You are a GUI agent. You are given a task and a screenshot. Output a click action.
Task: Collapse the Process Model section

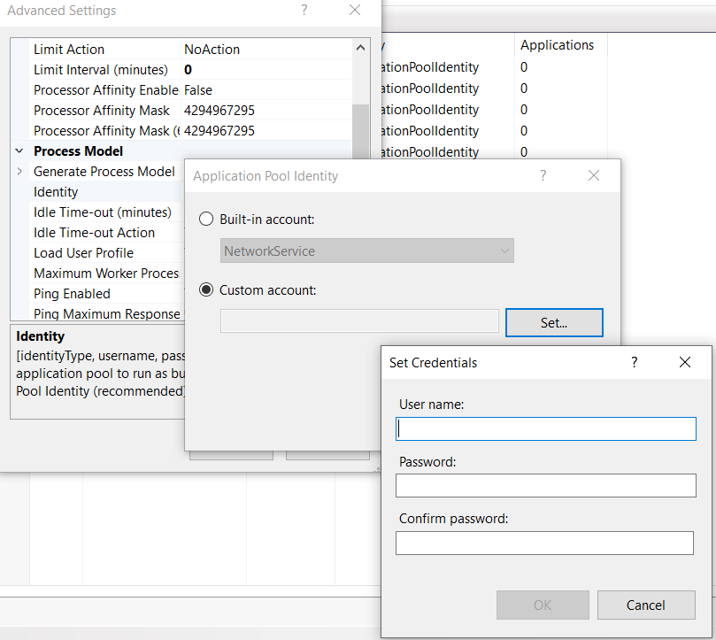[x=19, y=151]
